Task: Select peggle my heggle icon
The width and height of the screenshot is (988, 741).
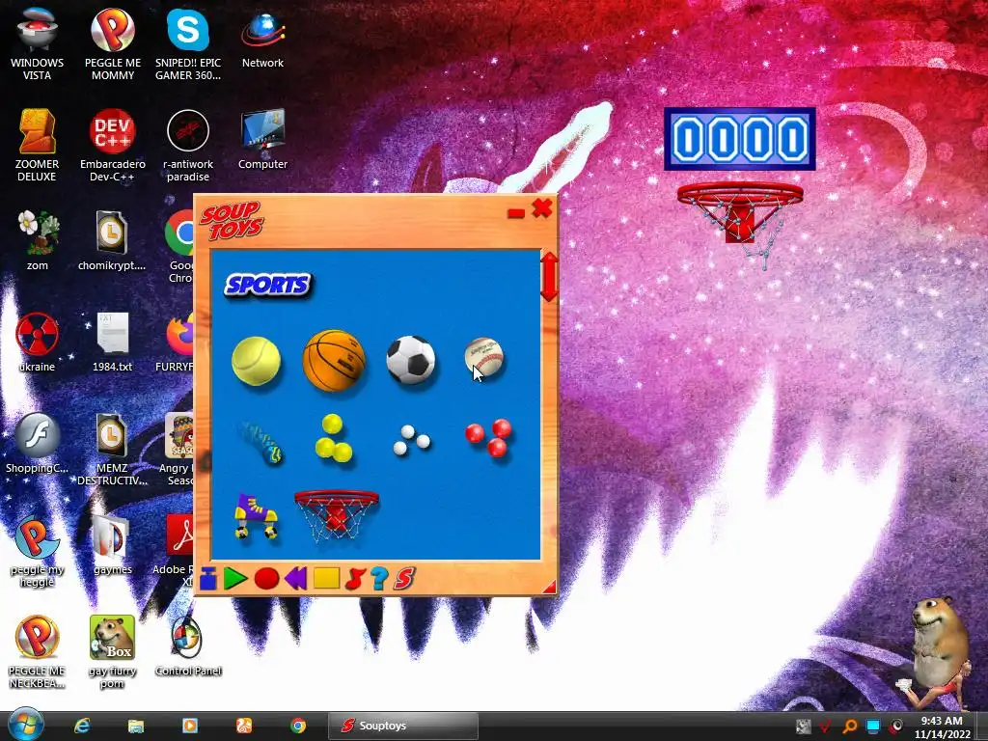Action: click(38, 551)
